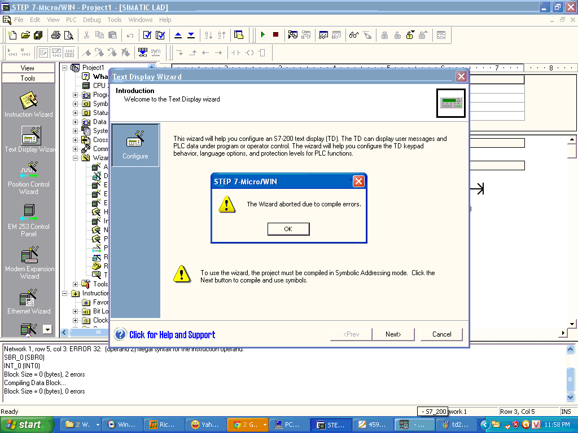Switch to the Yahoo taskbar item
Image resolution: width=578 pixels, height=433 pixels.
(205, 425)
